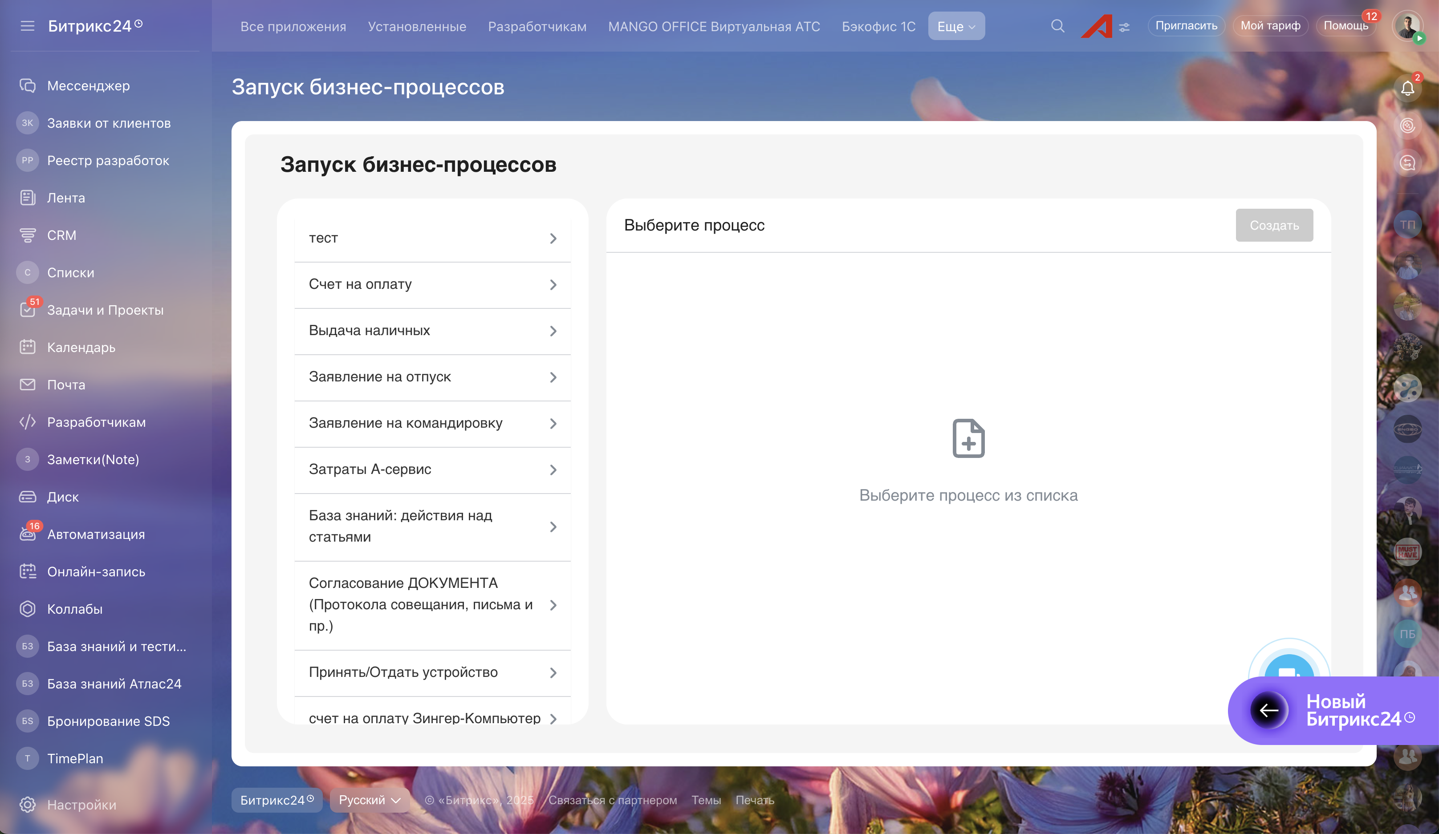This screenshot has height=834, width=1439.
Task: Click the user profile avatar
Action: [1407, 25]
